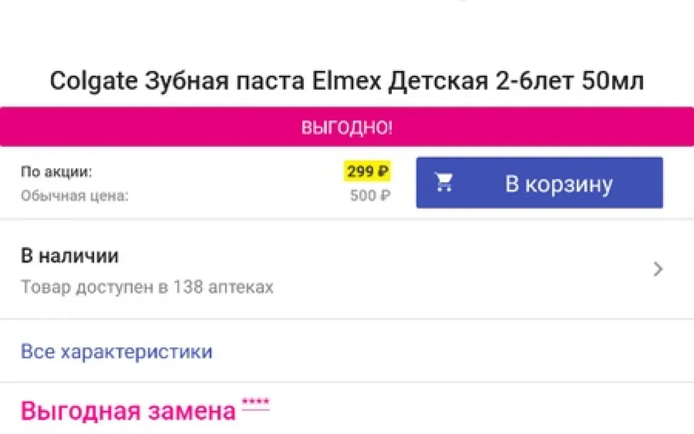Tap the pink "ВЫГОДНО!" banner
Image resolution: width=694 pixels, height=434 pixels.
(347, 127)
